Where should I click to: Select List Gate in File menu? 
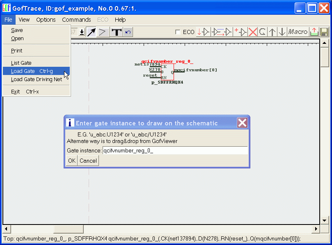point(21,63)
